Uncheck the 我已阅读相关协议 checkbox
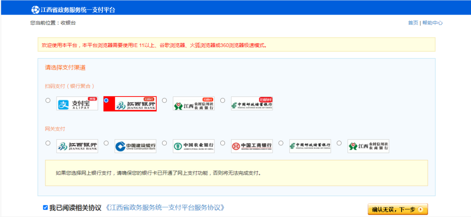This screenshot has height=217, width=471. click(x=45, y=208)
